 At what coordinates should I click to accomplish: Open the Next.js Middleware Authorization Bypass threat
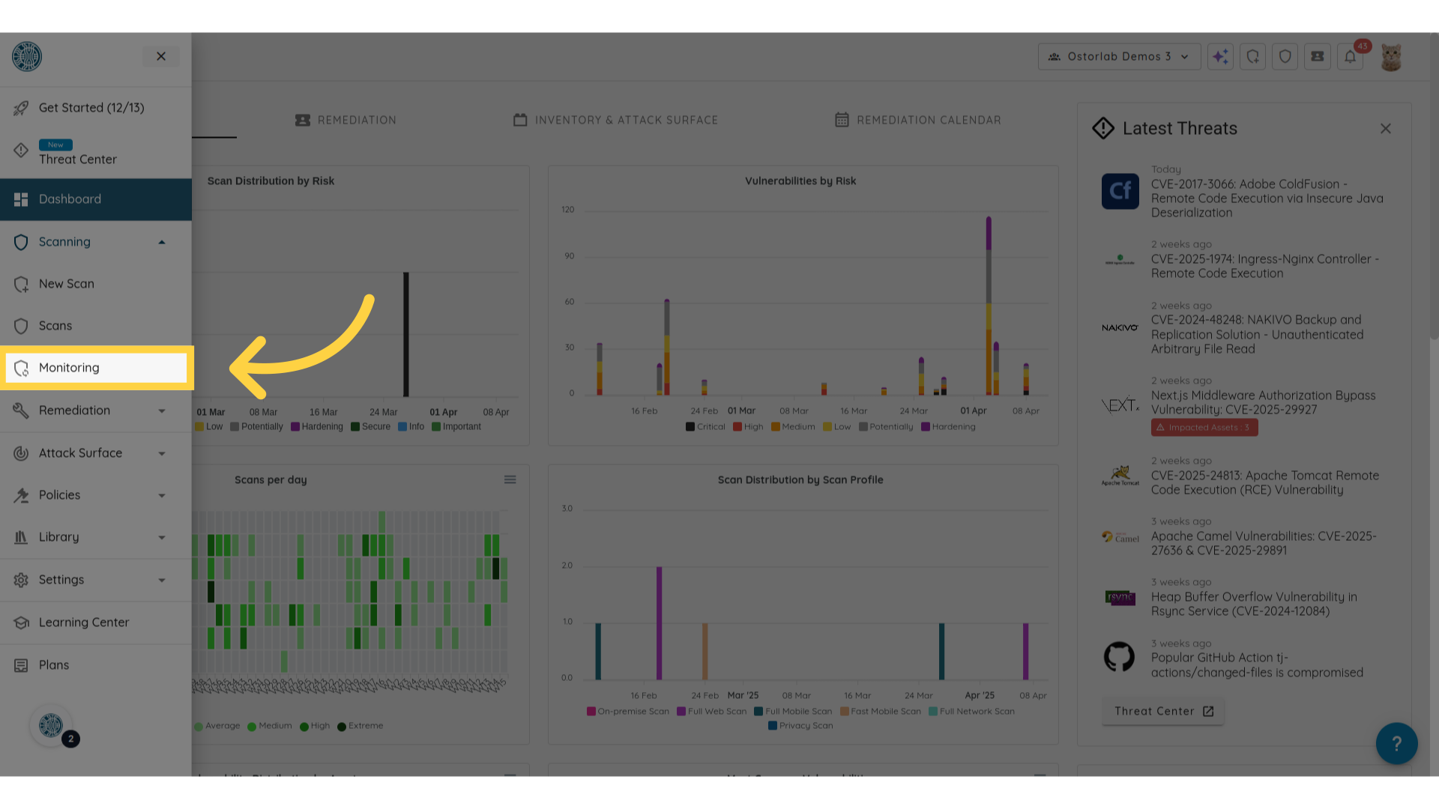[1263, 402]
